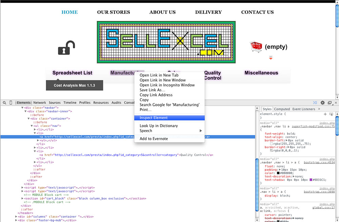The image size is (339, 222).
Task: Choose Open Link in Incognito Window
Action: [x=169, y=85]
